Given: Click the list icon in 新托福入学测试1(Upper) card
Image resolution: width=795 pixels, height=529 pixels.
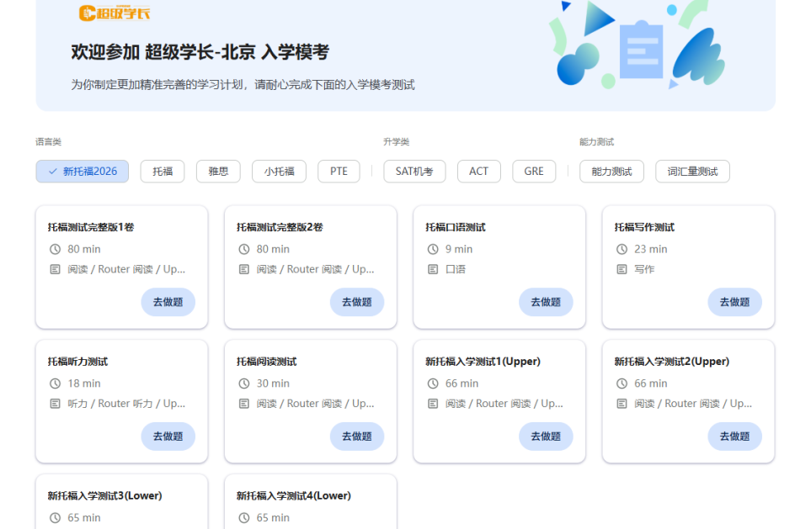Looking at the screenshot, I should tap(433, 404).
